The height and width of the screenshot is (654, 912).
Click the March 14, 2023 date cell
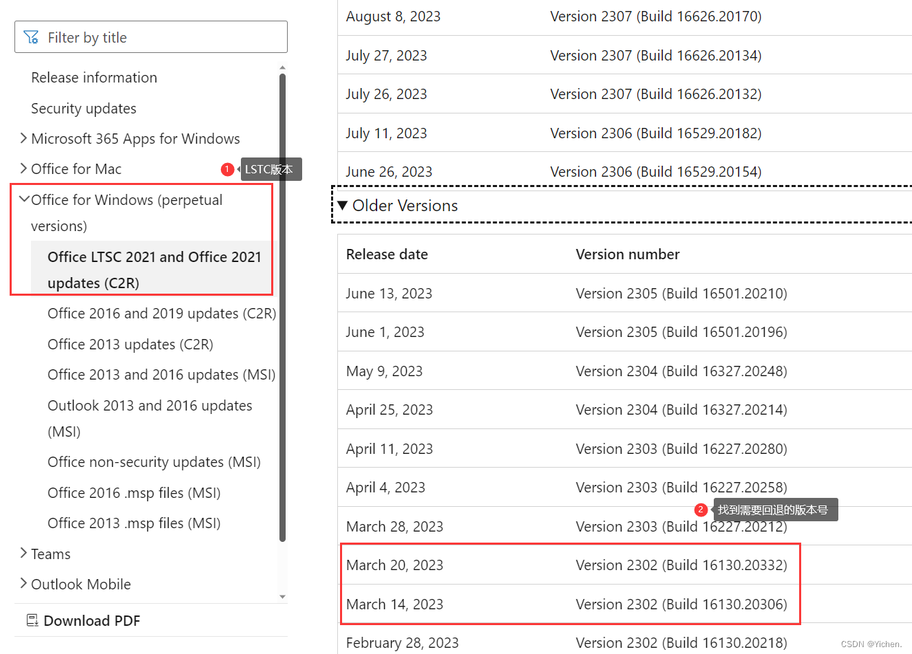[x=394, y=604]
